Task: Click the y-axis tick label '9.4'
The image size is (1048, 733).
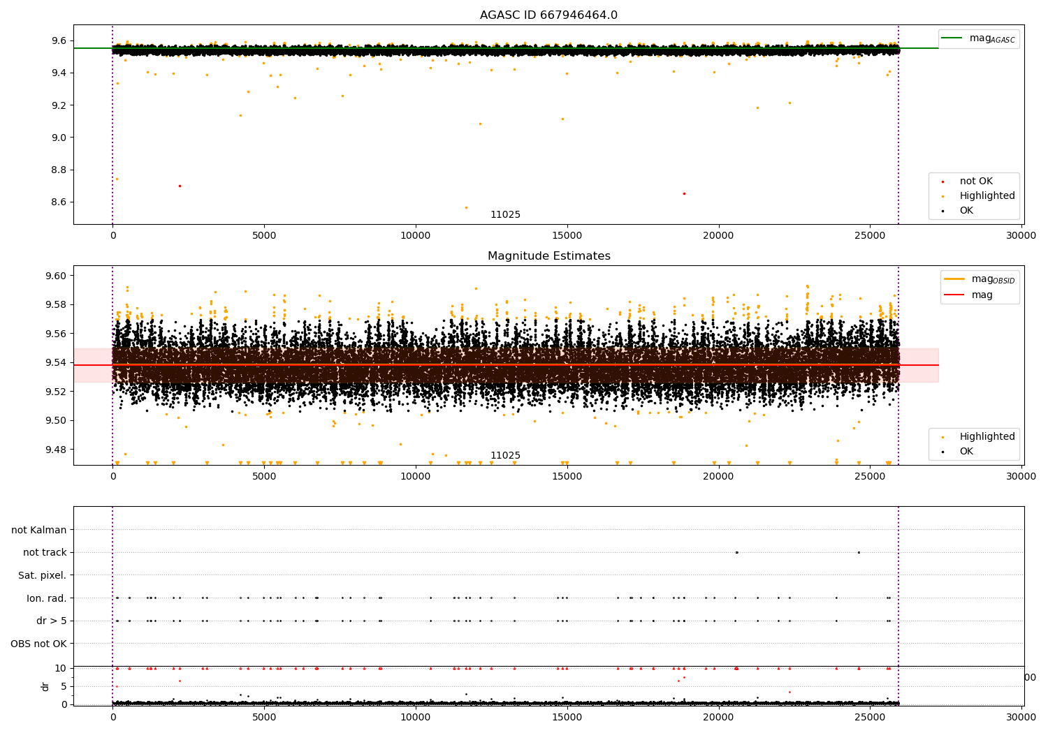Action: tap(59, 73)
